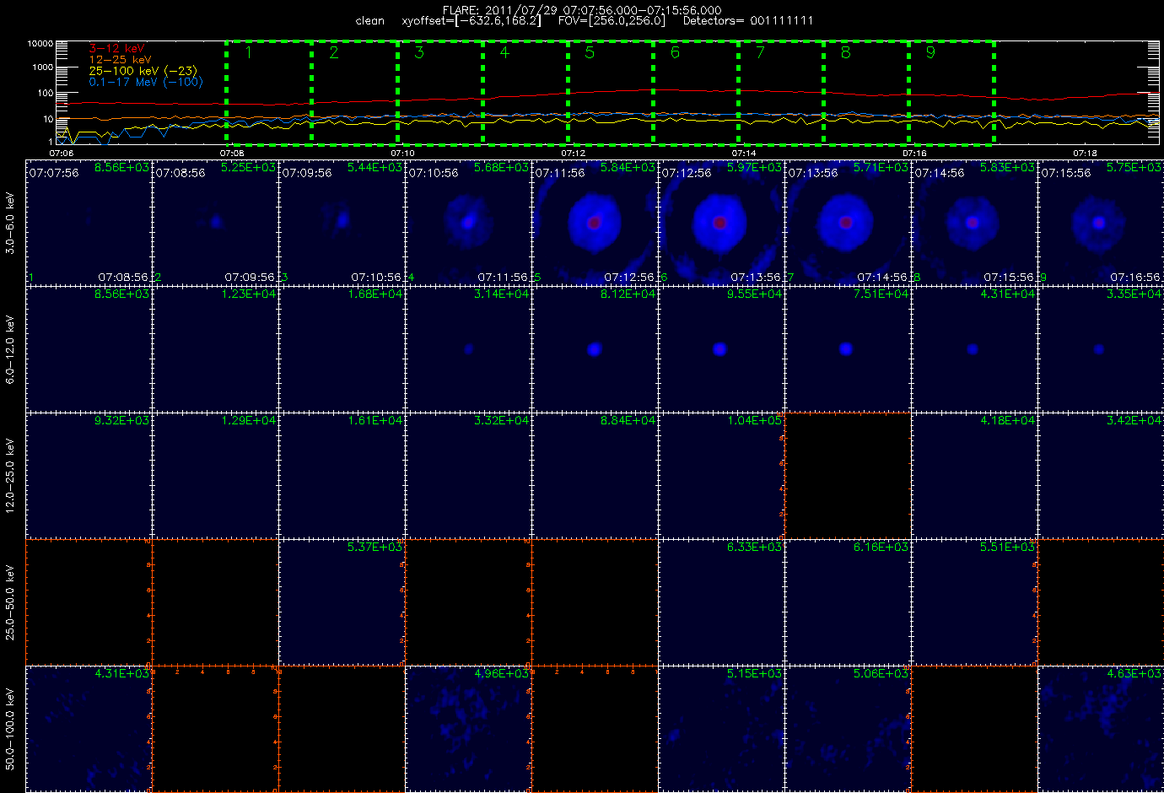
Task: Open the image panel with peak 9.55E+04
Action: click(721, 348)
